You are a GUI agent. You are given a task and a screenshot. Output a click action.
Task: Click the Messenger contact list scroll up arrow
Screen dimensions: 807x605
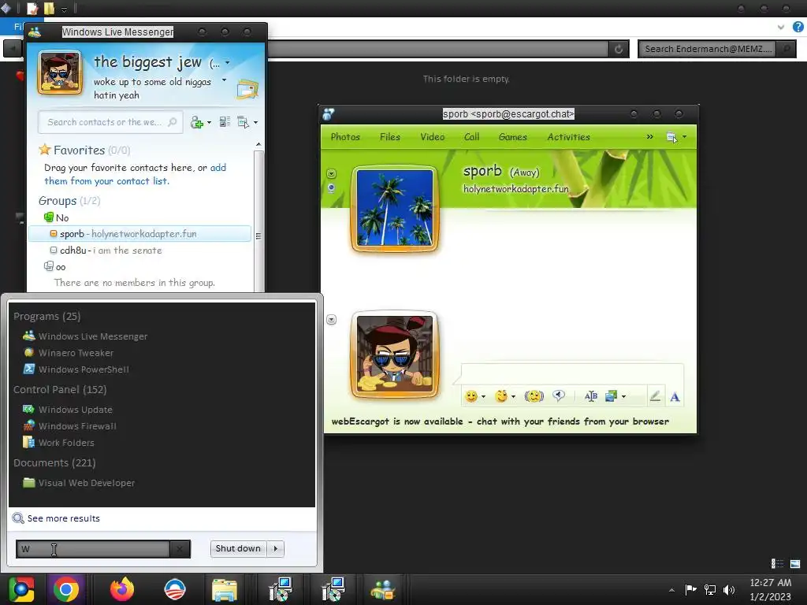(258, 145)
